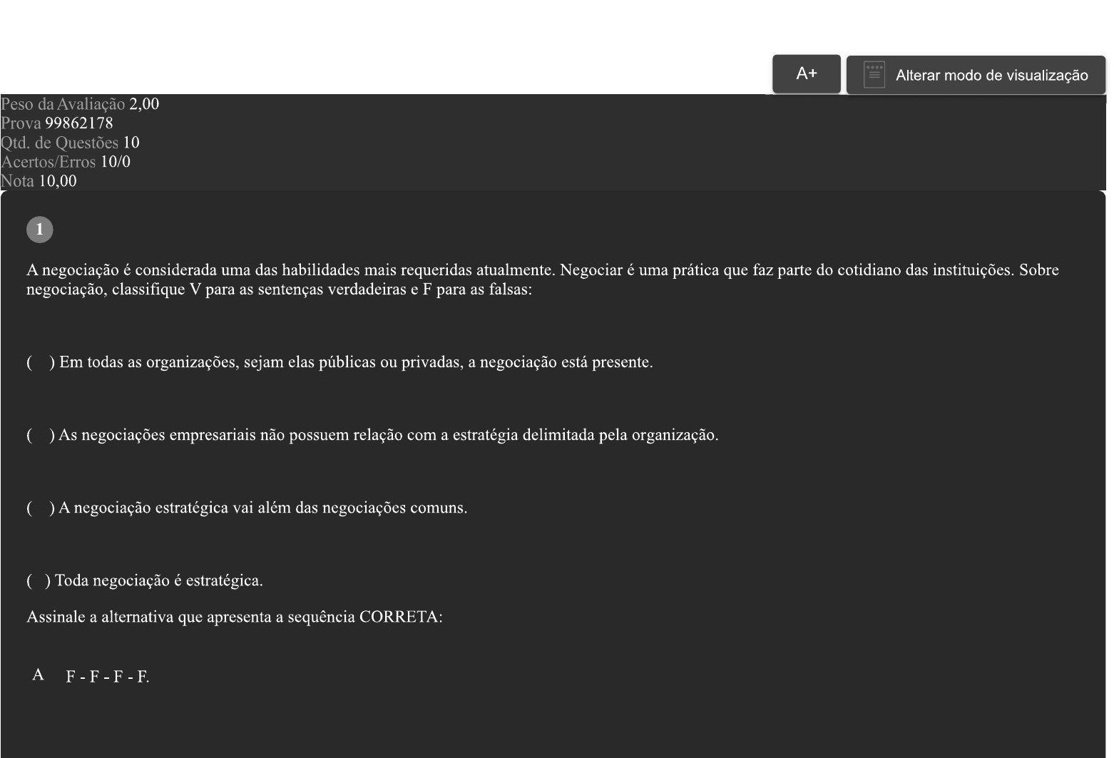Click the blank parentheses before 'Em todas as organizações'
Image resolution: width=1114 pixels, height=758 pixels.
pyautogui.click(x=40, y=362)
